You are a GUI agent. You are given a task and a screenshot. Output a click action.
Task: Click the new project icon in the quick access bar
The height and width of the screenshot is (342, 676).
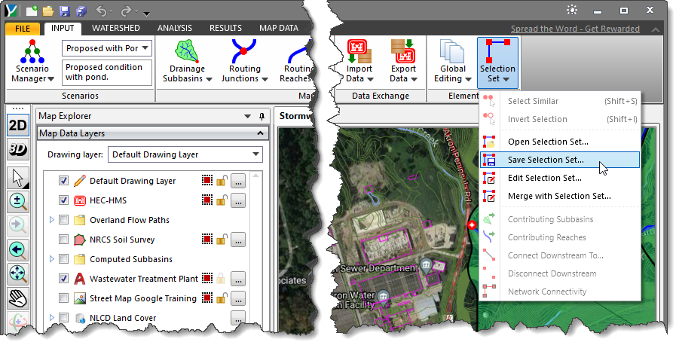coord(32,11)
